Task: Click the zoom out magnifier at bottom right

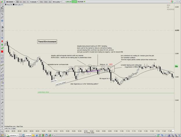Action: 172,136
